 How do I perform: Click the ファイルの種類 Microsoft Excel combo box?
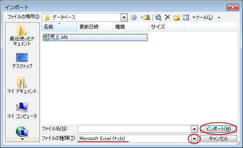point(135,138)
